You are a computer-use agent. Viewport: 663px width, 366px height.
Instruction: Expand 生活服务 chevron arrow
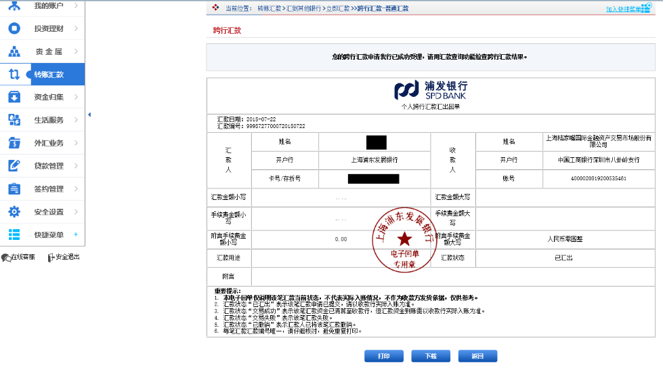point(76,120)
